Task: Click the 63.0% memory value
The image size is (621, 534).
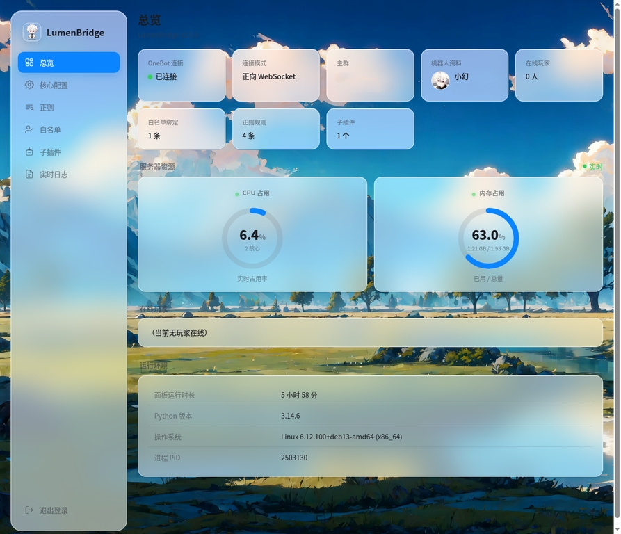Action: [x=488, y=235]
